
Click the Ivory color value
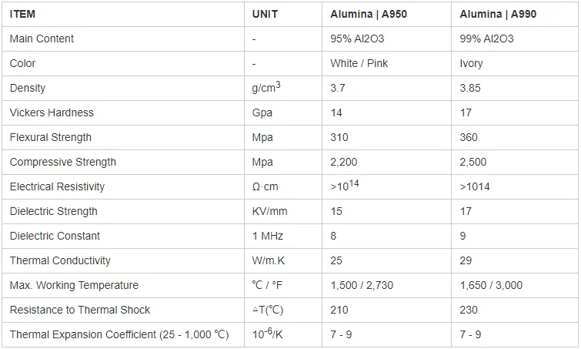471,63
